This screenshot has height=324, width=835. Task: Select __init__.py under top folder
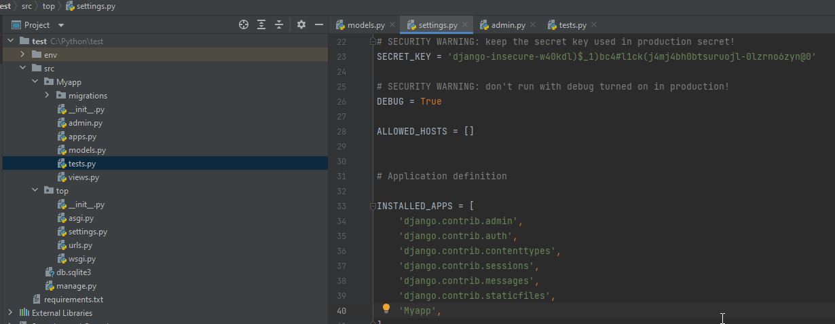coord(81,204)
